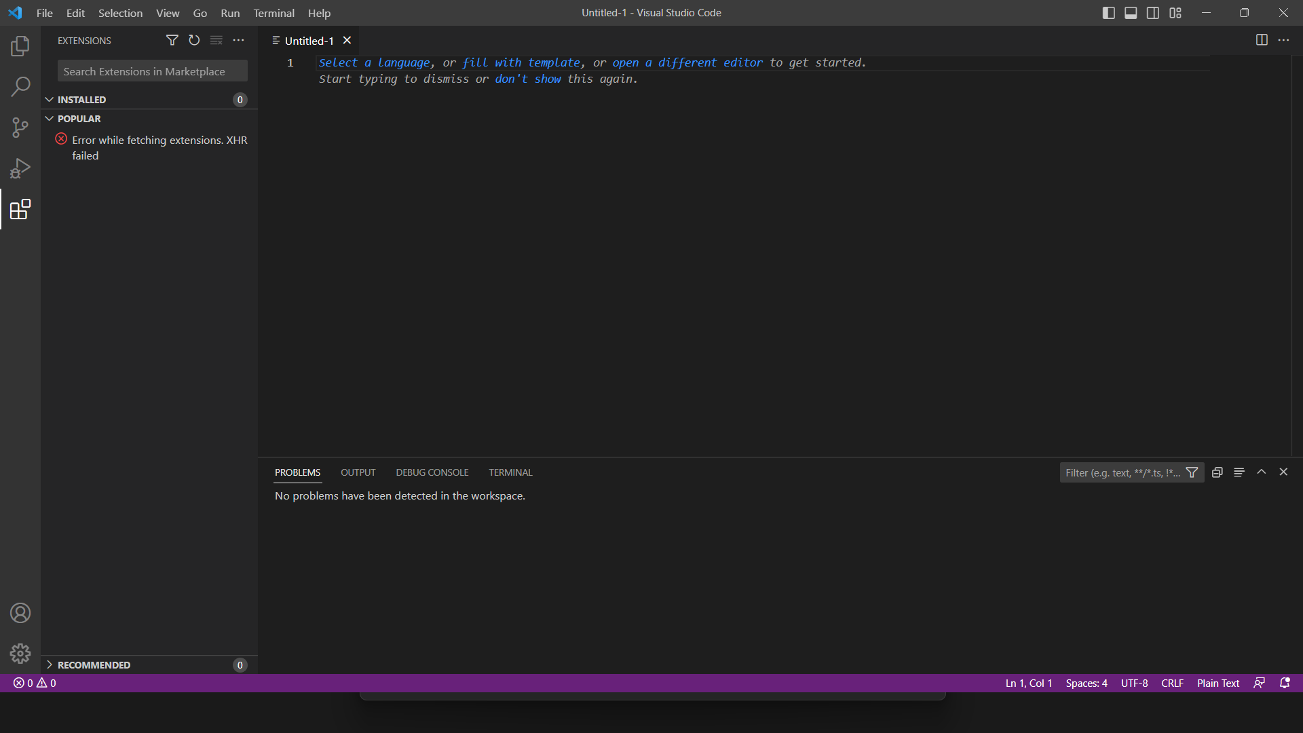Viewport: 1303px width, 733px height.
Task: Toggle the primary side bar visibility
Action: click(x=1109, y=12)
